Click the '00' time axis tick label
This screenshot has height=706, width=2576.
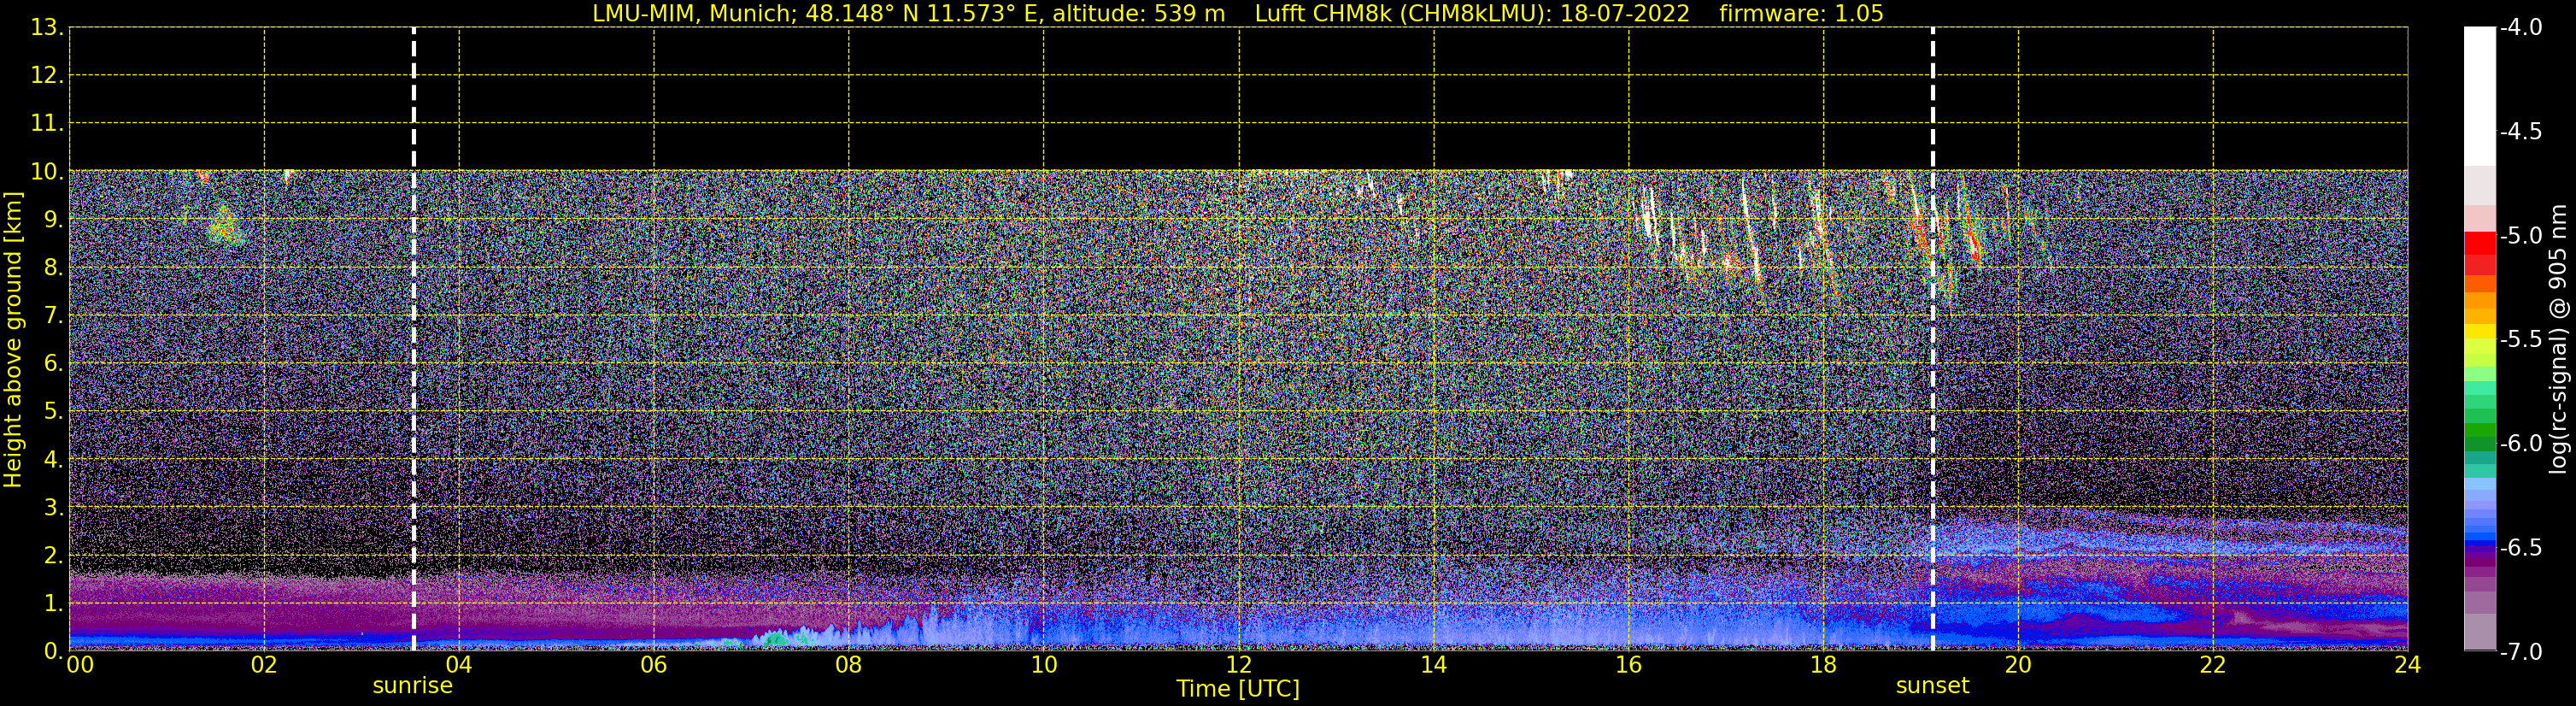[80, 665]
